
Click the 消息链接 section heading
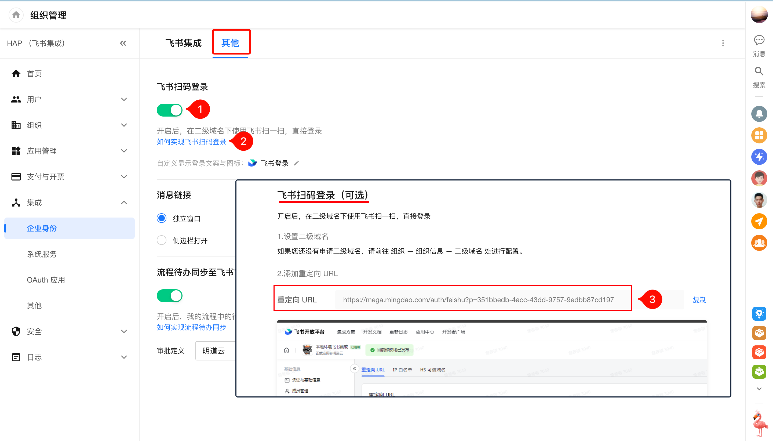click(x=174, y=195)
